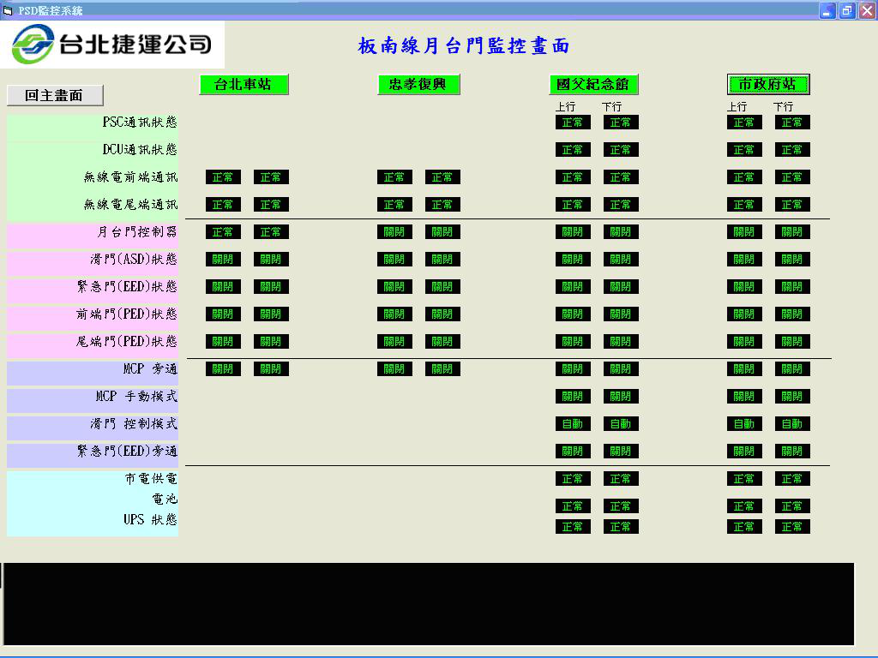The width and height of the screenshot is (878, 658).
Task: Click 國父紀念館 上行 前端門(PED)狀態 關閉 indicator
Action: tap(573, 314)
